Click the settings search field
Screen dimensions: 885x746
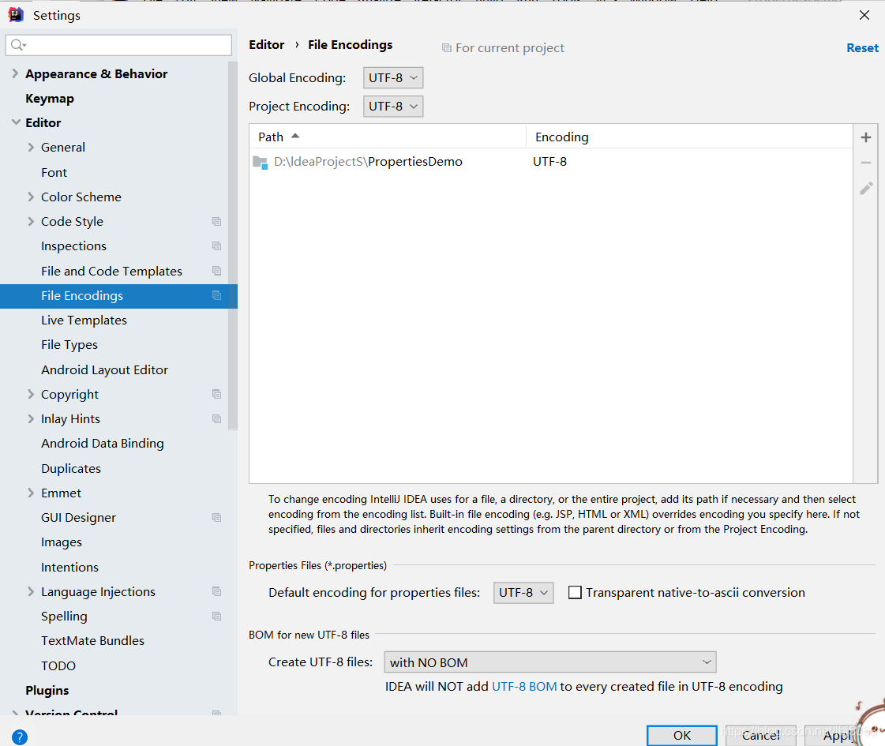coord(118,45)
